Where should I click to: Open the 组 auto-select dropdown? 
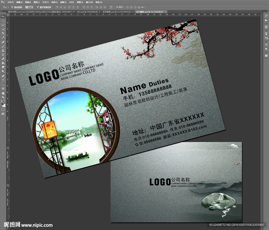29,7
